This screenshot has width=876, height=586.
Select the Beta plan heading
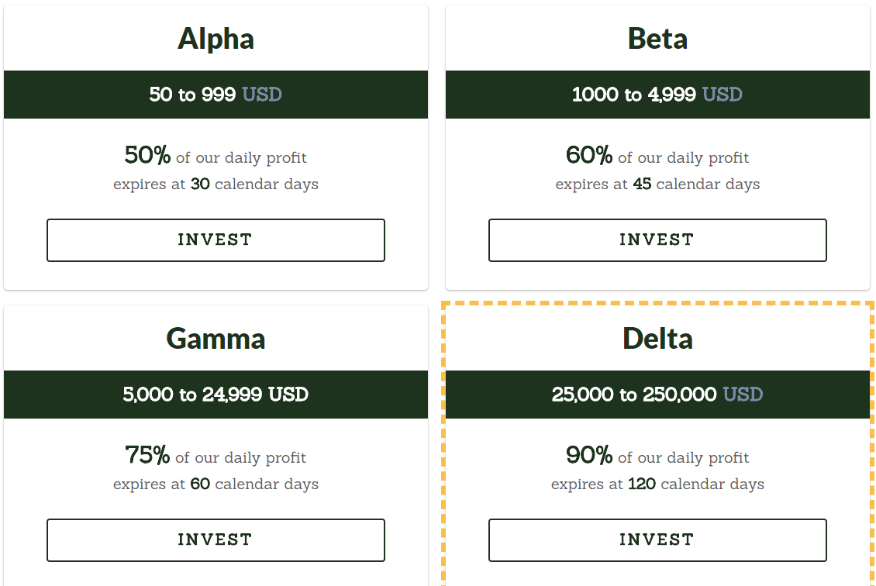[x=657, y=39]
